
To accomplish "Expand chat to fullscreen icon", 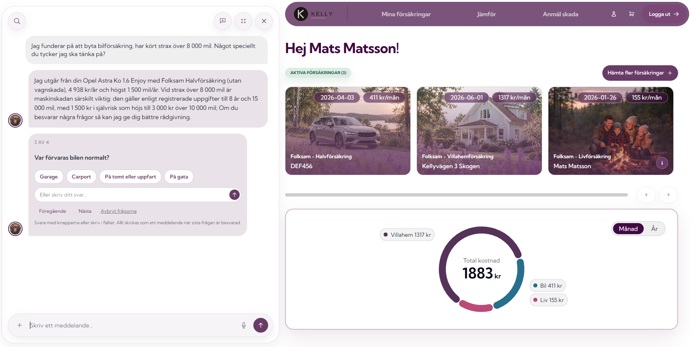I will 243,21.
